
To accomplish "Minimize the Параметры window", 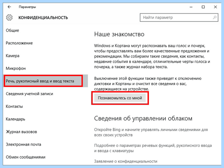I will coord(191,7).
